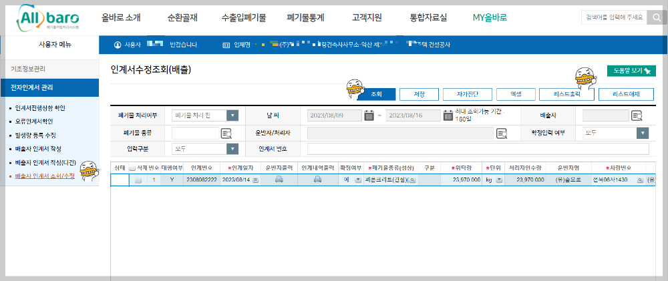Image resolution: width=668 pixels, height=281 pixels.
Task: Open the 운반자/처리자 lookup icon
Action: (x=502, y=133)
